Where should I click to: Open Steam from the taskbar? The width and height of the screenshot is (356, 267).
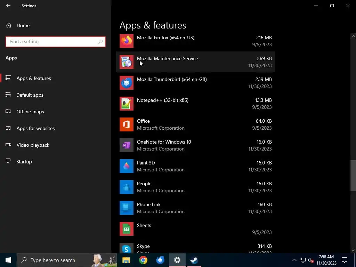194,260
